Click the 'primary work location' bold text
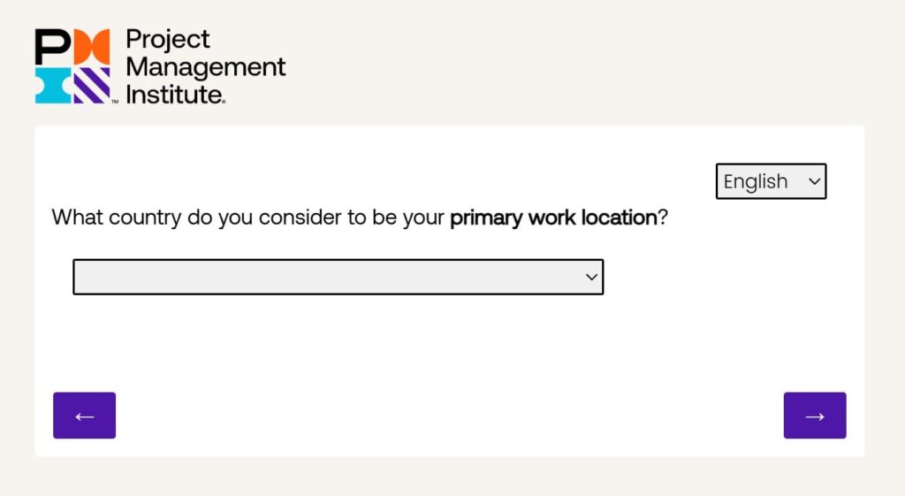 (x=553, y=217)
